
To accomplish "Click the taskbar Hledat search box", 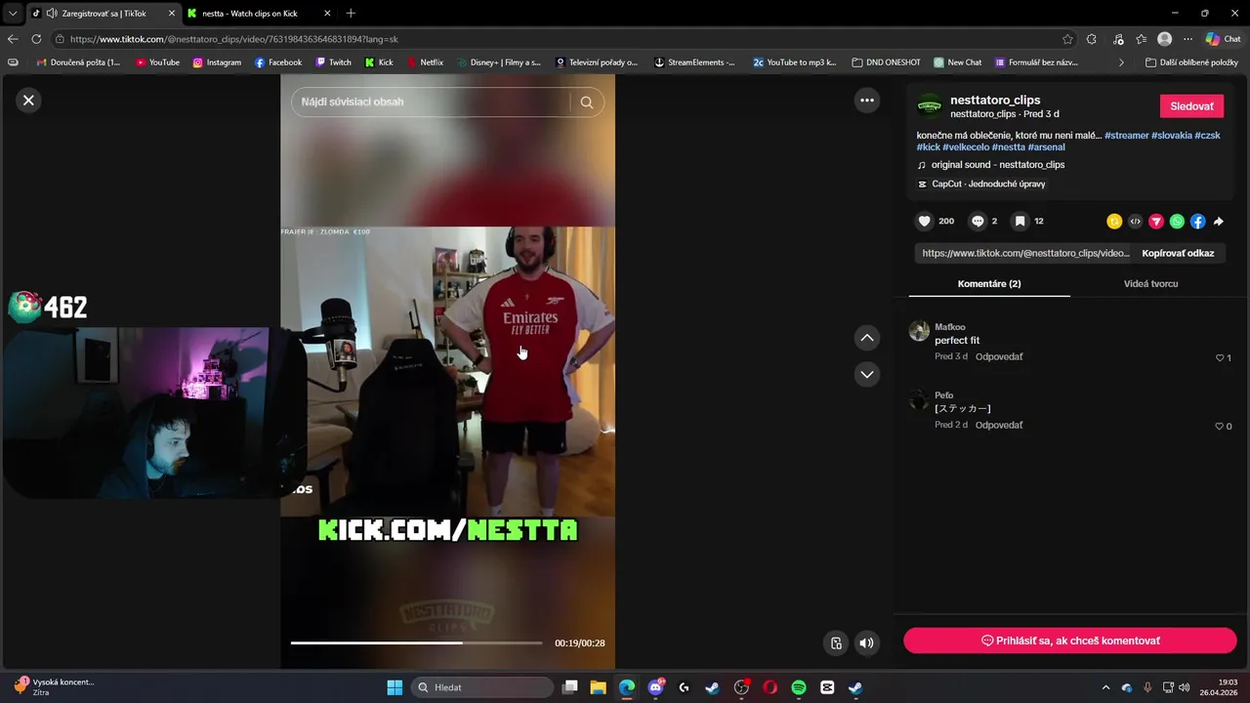I will pos(482,687).
